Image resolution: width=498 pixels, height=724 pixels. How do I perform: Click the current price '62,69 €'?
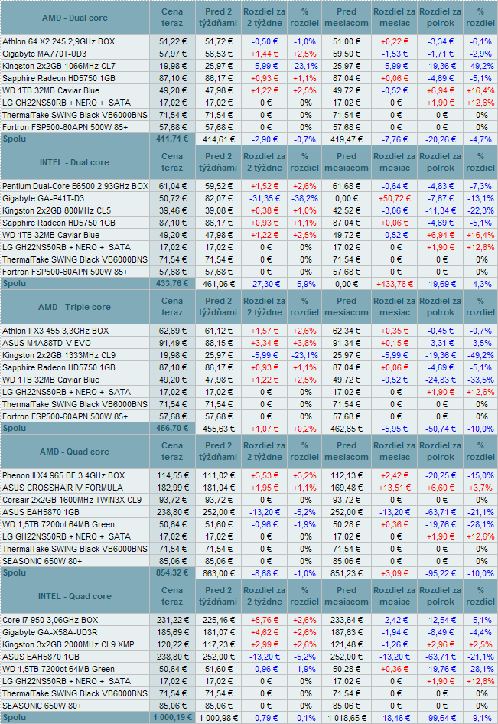(173, 331)
